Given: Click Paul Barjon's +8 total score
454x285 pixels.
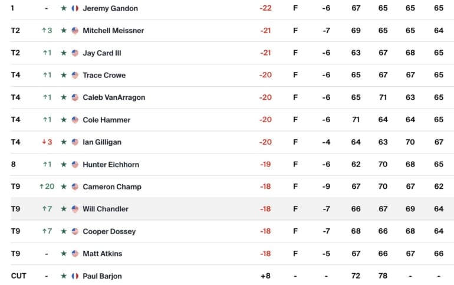Looking at the screenshot, I should click(265, 276).
